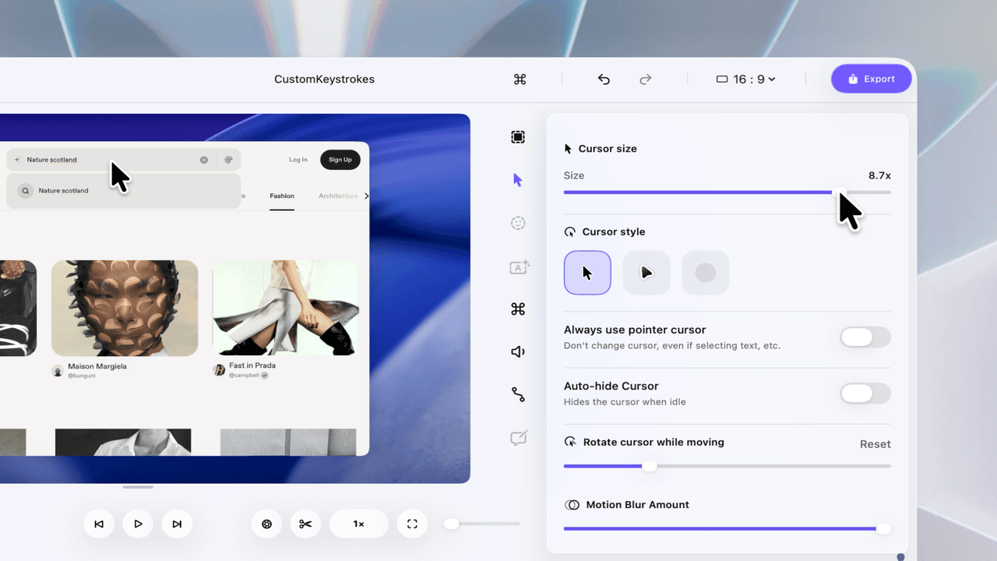Open the webcam face sidebar icon
Viewport: 997px width, 561px height.
[518, 223]
